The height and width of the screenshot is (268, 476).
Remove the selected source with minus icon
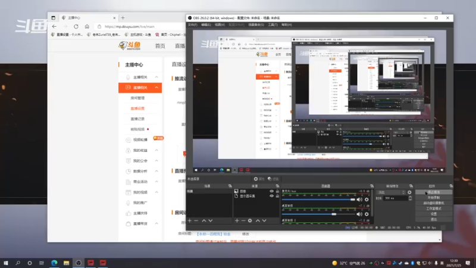tap(243, 220)
